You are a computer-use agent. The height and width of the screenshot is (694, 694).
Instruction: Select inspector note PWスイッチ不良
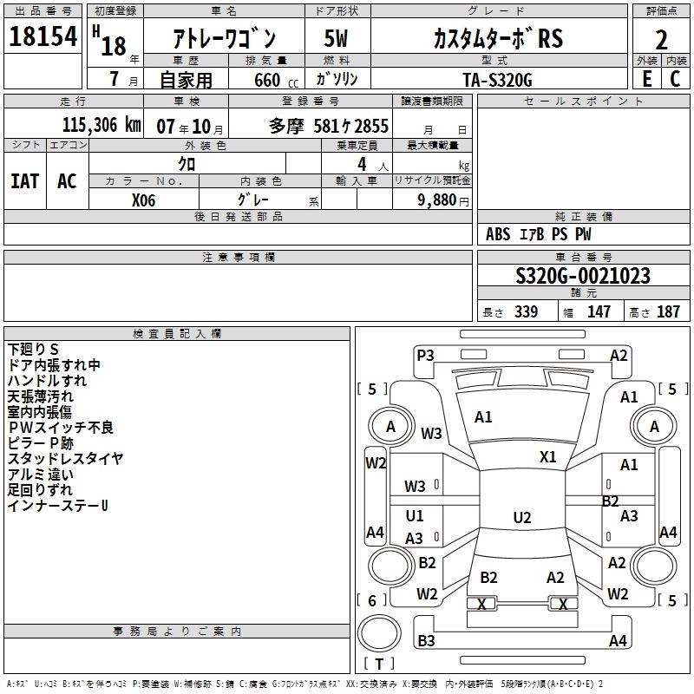61,428
